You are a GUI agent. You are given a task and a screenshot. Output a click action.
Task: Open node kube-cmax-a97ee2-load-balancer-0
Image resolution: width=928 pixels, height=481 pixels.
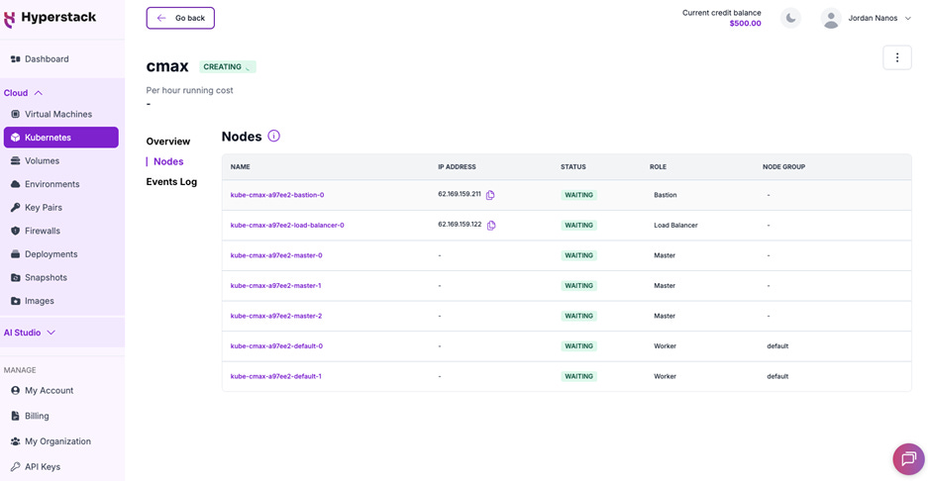coord(287,226)
